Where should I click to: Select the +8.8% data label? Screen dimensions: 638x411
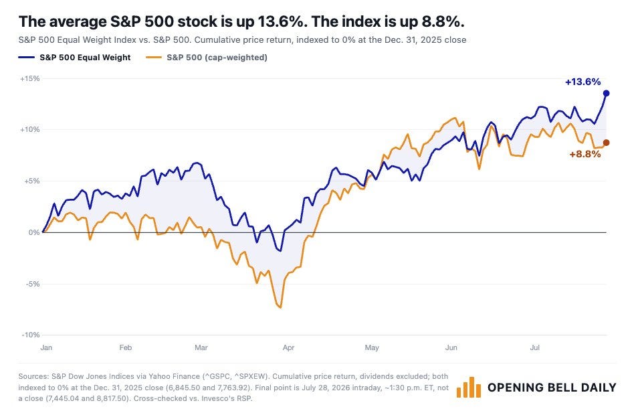click(584, 154)
